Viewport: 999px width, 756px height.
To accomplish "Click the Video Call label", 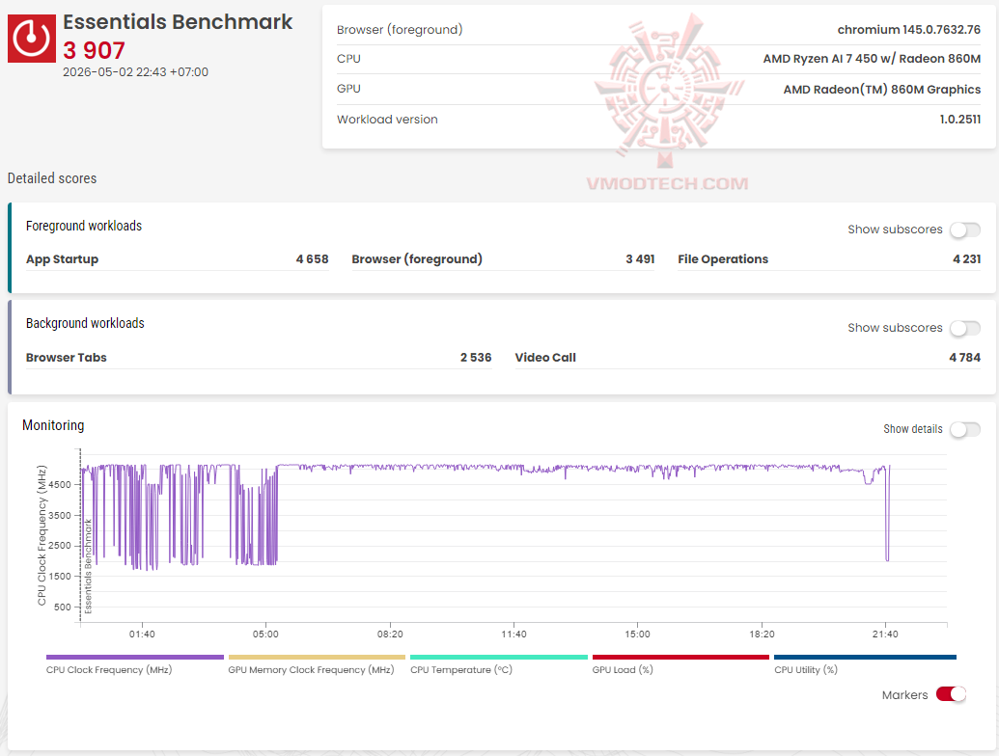I will click(x=545, y=358).
